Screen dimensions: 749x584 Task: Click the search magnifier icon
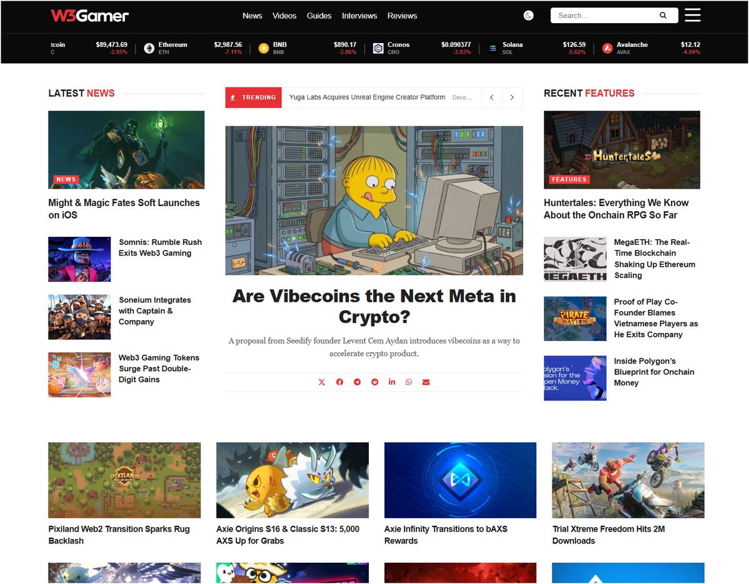663,16
